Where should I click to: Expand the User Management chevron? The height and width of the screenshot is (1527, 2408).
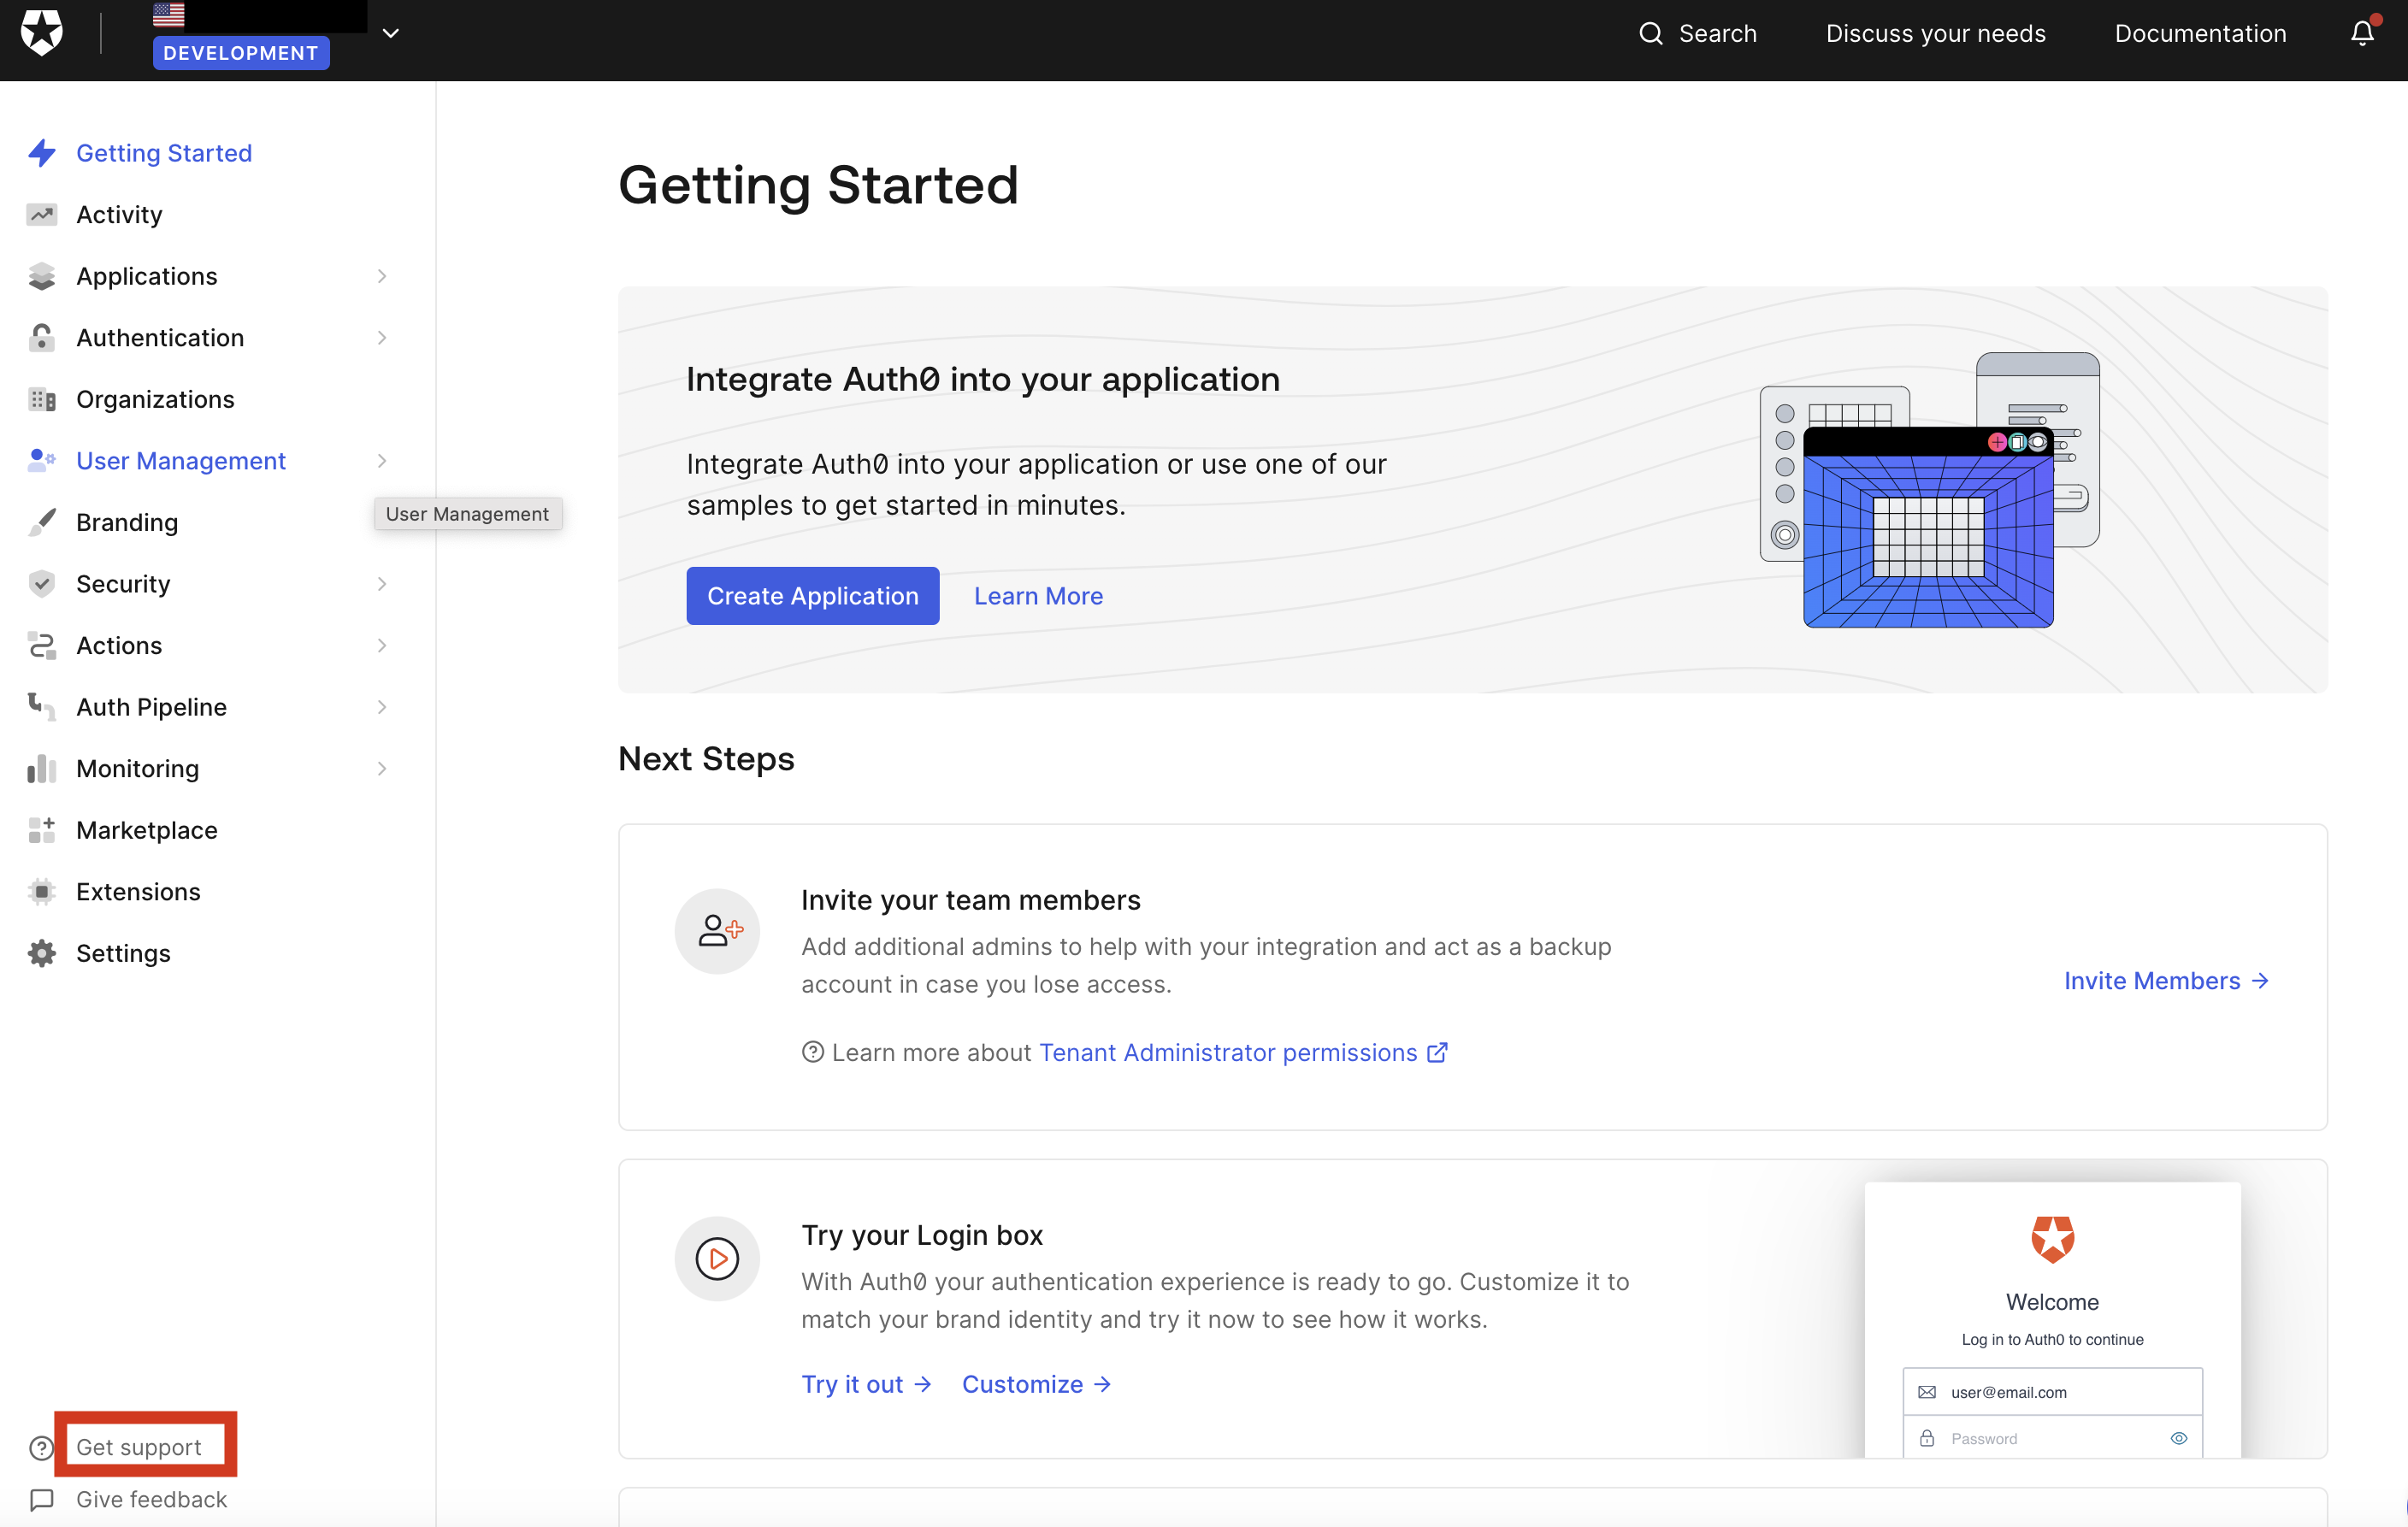click(x=382, y=461)
